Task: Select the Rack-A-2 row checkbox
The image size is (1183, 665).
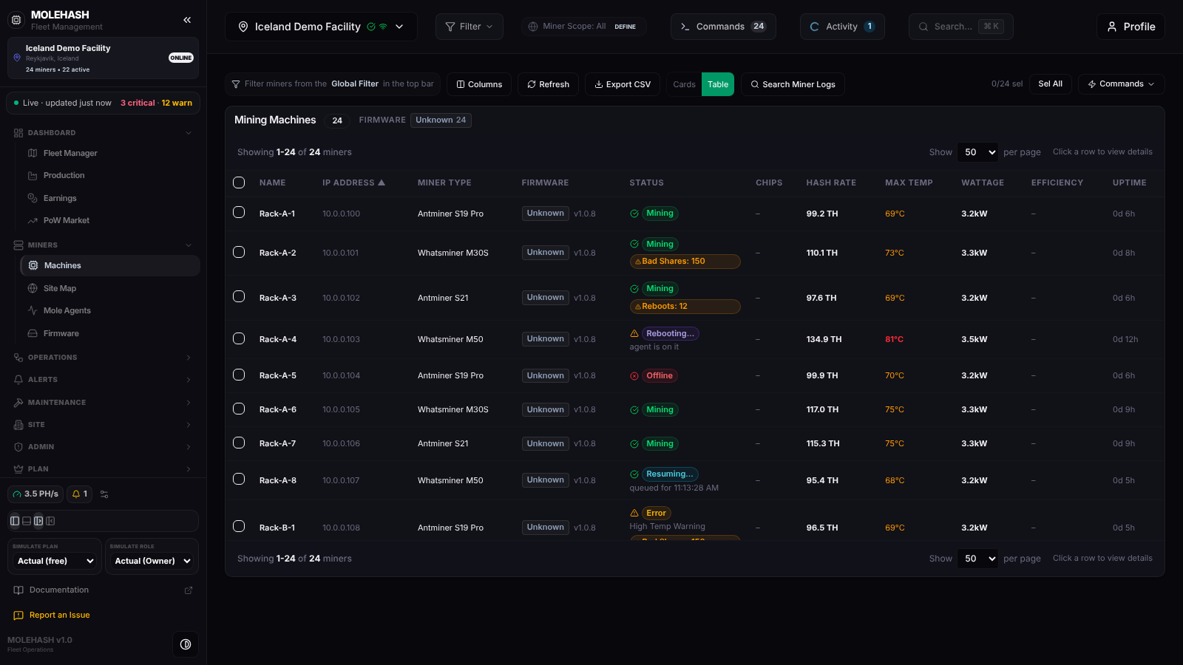Action: (239, 252)
